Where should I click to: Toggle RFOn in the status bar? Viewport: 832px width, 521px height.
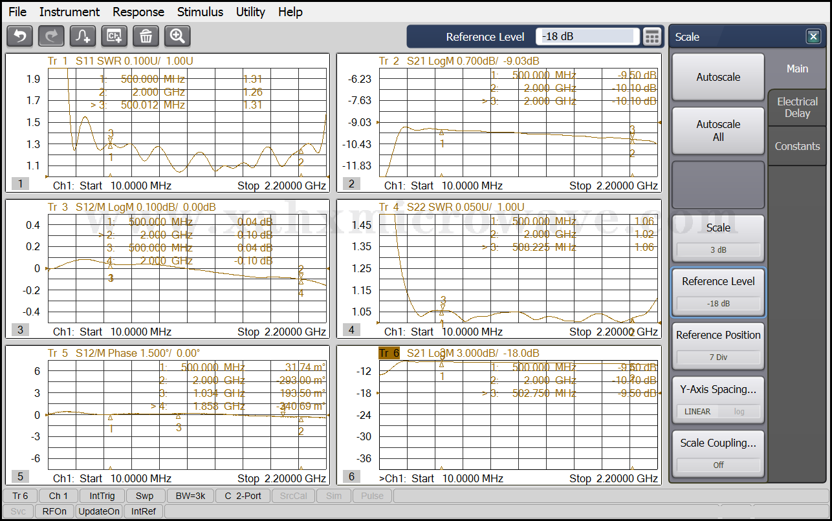tap(54, 511)
